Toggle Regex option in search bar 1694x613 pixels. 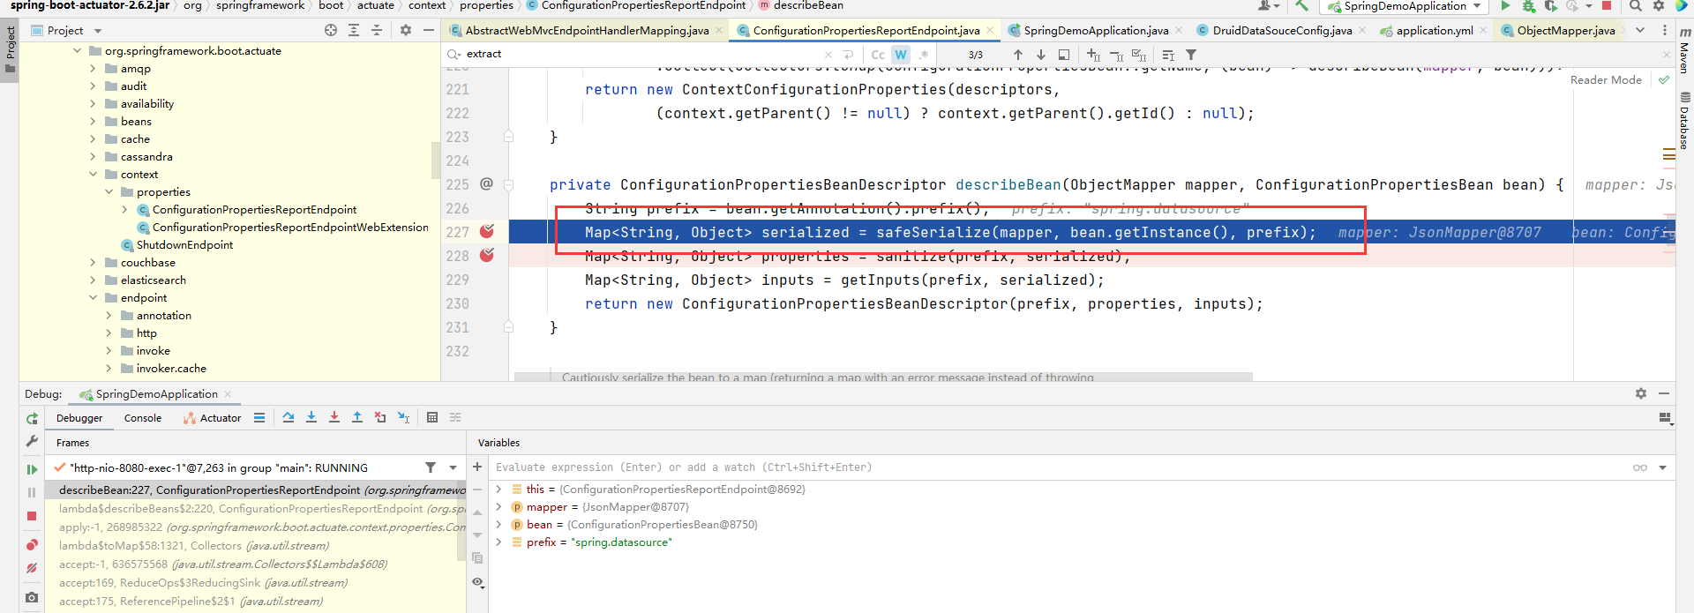[x=924, y=55]
